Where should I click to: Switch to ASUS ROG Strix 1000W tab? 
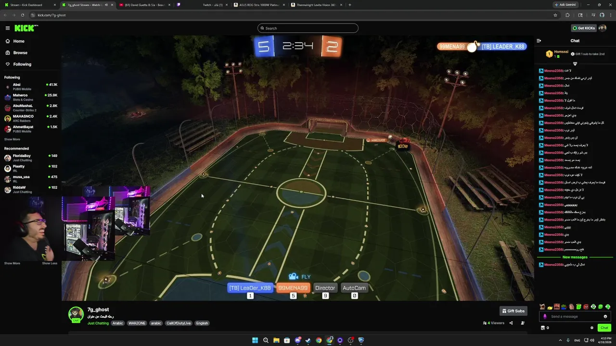point(259,5)
